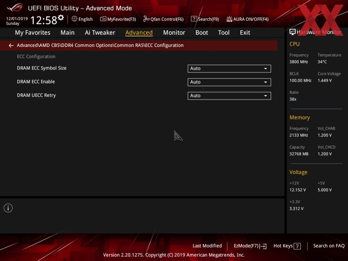Switch to Ai Tweaker tab
This screenshot has height=261, width=348.
pyautogui.click(x=100, y=32)
